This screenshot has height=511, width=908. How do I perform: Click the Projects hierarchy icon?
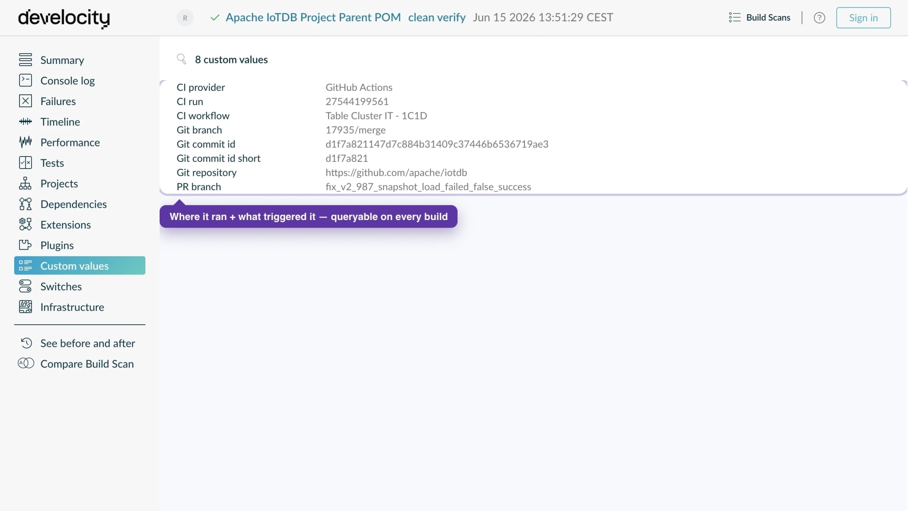point(25,183)
